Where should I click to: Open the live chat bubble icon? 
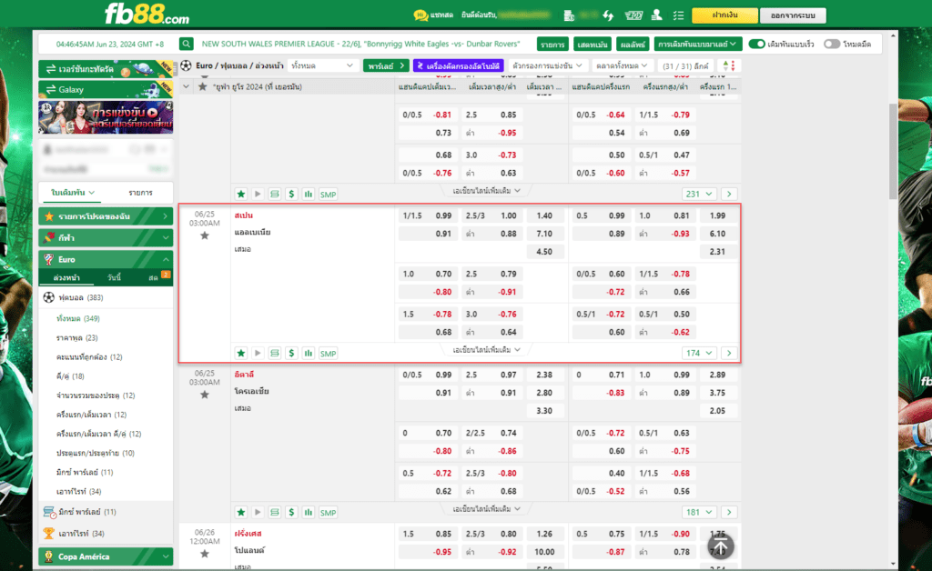click(x=420, y=15)
